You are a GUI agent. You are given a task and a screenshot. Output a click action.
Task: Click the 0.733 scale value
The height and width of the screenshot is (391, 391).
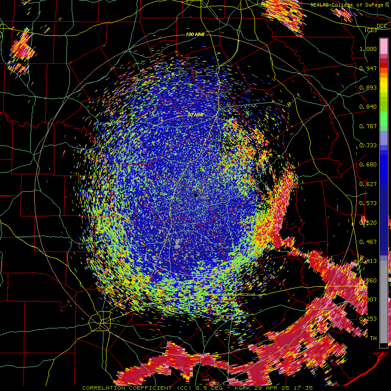coord(368,146)
